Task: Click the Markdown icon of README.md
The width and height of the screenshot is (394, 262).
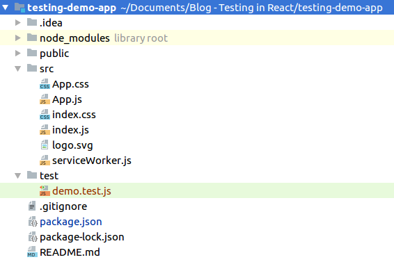Action: (x=32, y=252)
